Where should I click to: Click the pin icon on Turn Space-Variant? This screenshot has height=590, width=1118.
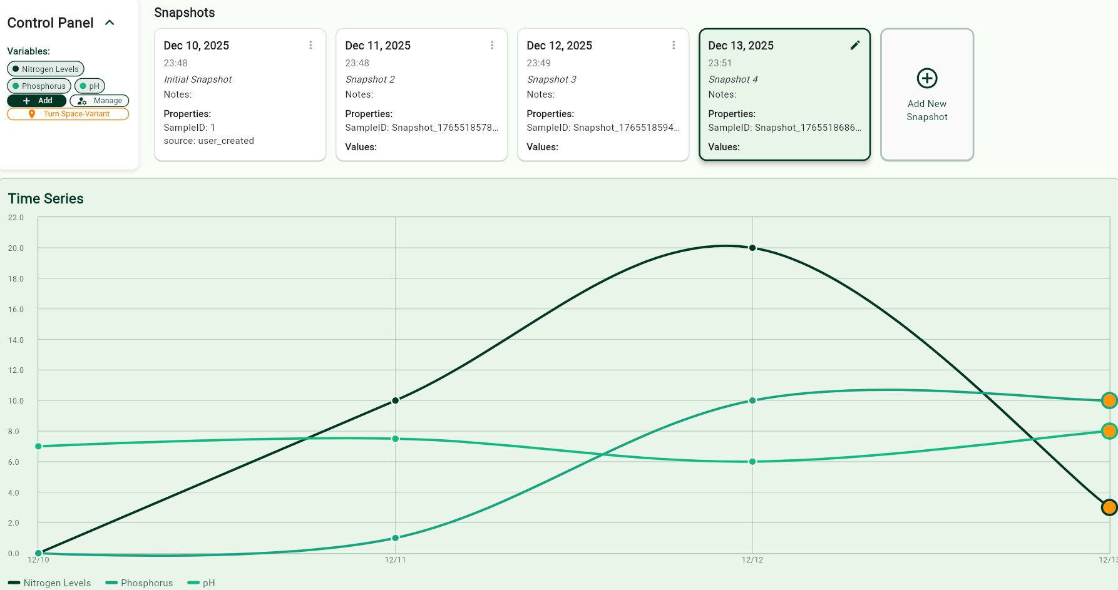[x=33, y=114]
